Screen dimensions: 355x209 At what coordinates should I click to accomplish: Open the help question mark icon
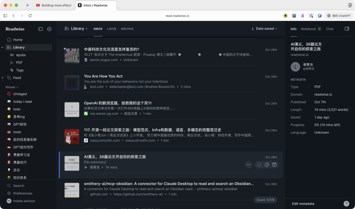point(346,203)
